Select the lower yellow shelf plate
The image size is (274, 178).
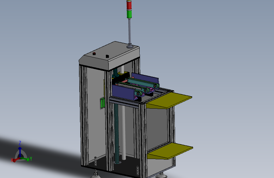coord(170,151)
